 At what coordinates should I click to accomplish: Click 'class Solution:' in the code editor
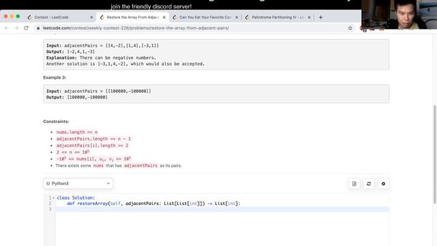coord(76,197)
